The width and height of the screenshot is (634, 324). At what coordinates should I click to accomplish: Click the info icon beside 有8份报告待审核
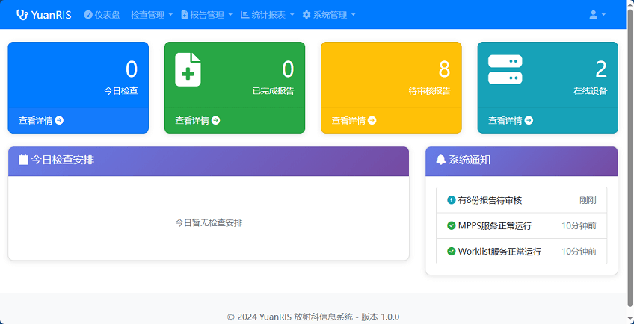tap(452, 200)
